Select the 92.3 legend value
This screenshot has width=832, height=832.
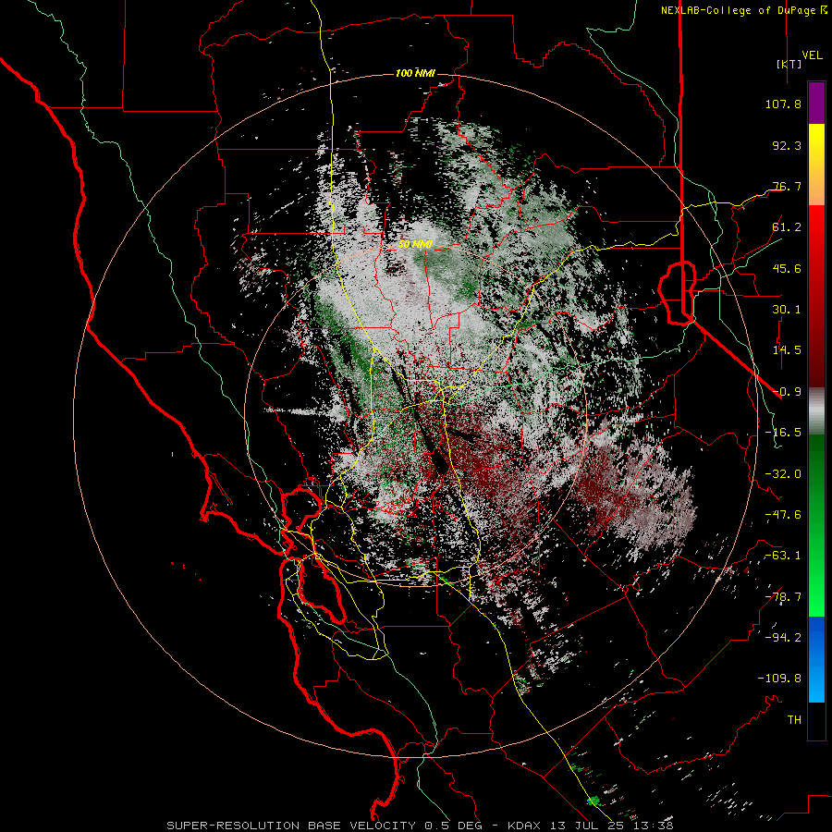[x=787, y=145]
